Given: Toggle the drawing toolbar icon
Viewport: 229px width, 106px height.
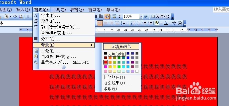Looking at the screenshot, I should click(x=107, y=16).
